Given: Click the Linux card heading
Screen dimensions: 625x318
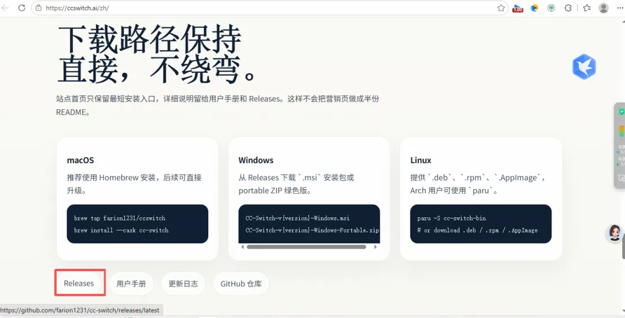Looking at the screenshot, I should point(421,160).
